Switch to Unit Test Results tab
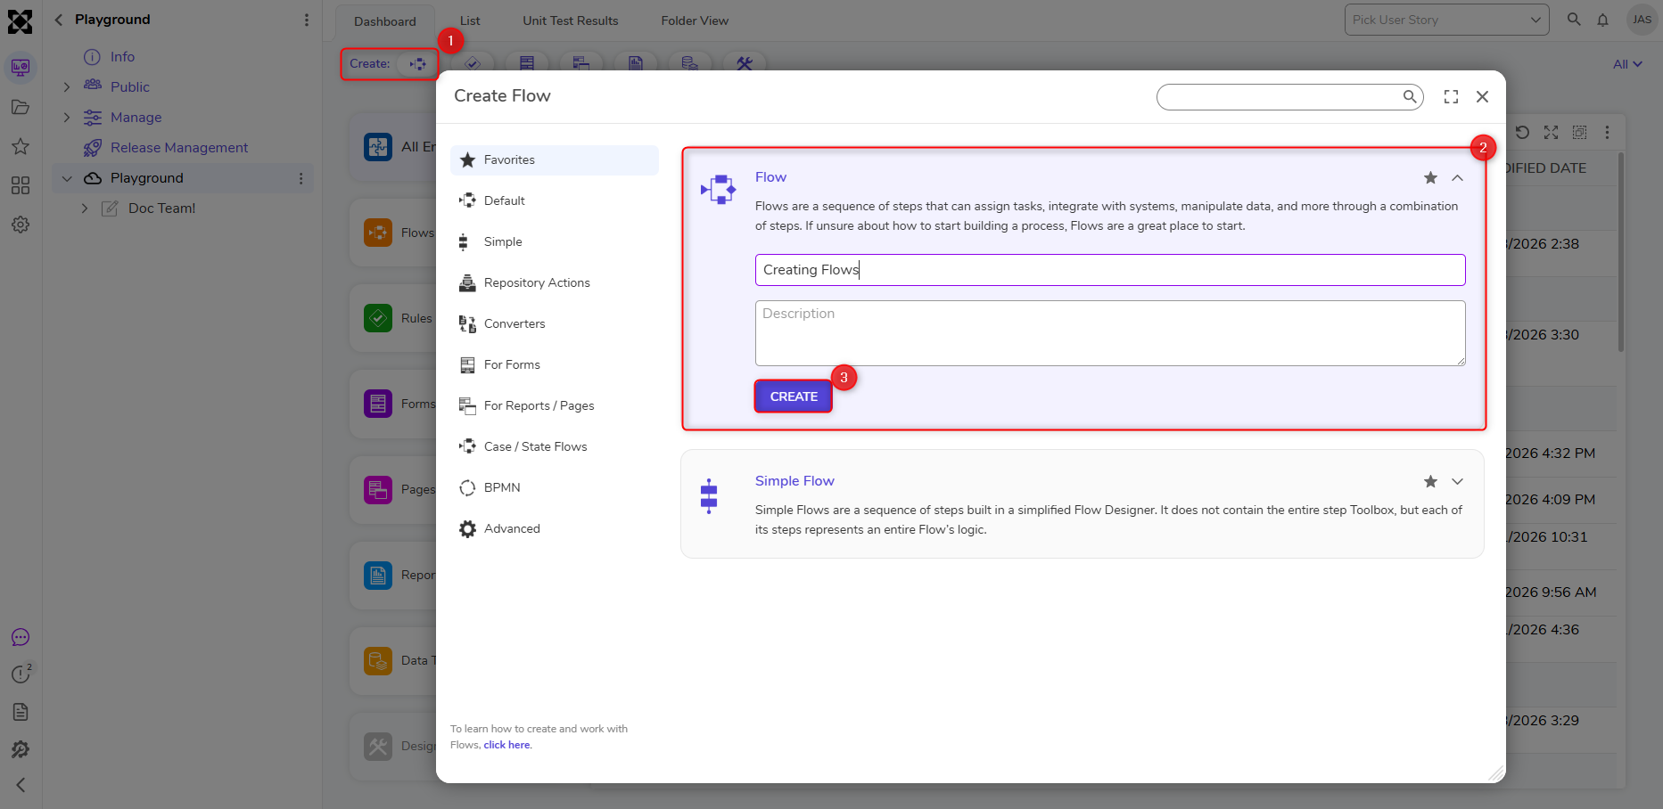The width and height of the screenshot is (1663, 809). pyautogui.click(x=571, y=20)
